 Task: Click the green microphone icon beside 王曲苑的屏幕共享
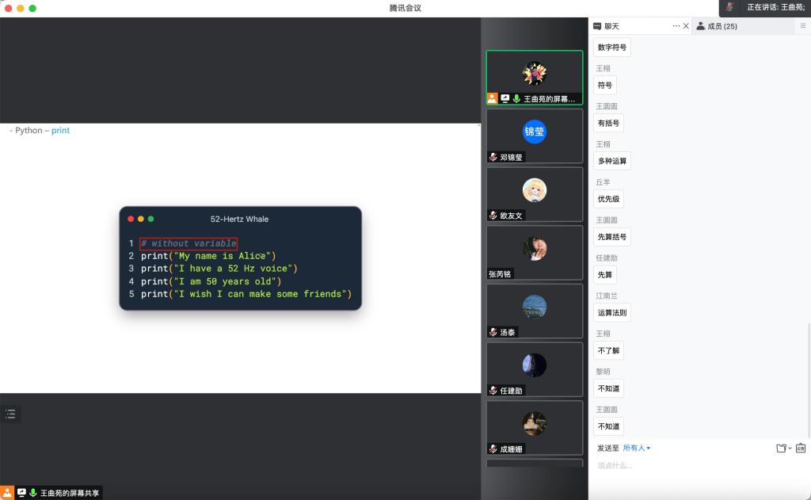pos(33,493)
